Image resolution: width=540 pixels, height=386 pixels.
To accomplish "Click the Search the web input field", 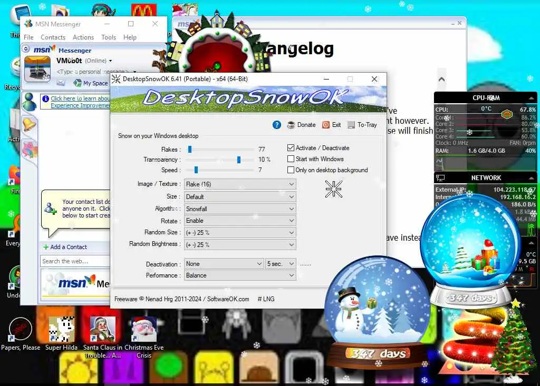I will [x=75, y=261].
